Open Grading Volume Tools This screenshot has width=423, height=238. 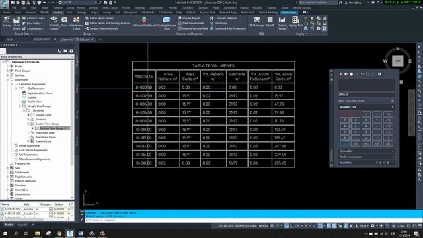tap(167, 23)
